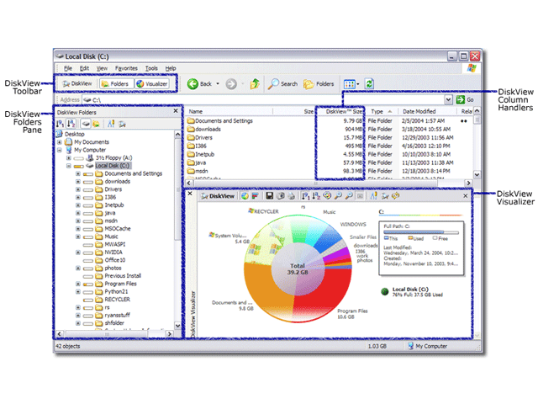Click the Go button beside address bar
538x404 pixels.
coord(465,99)
